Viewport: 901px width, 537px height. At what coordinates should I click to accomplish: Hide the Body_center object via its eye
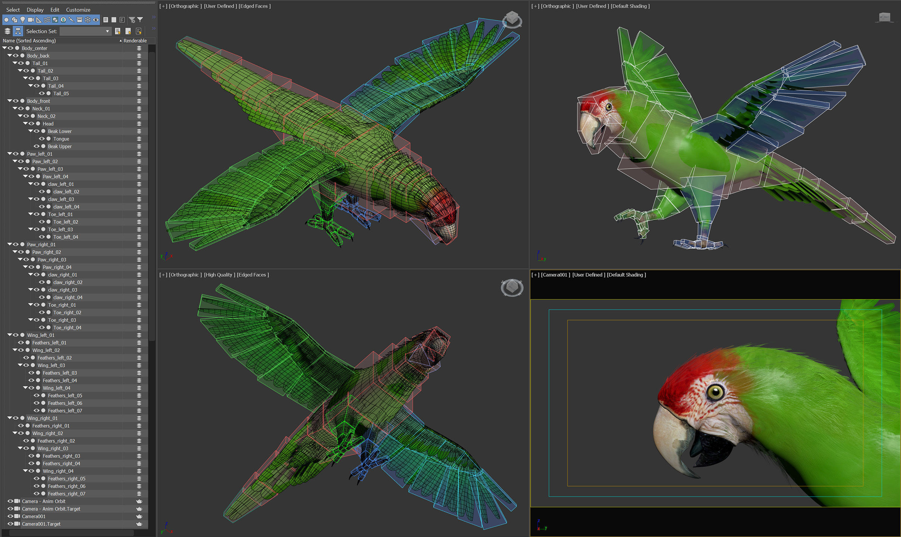[x=11, y=48]
